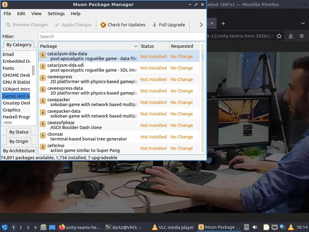Open a new Firefox tab with plus
The image size is (309, 232).
[223, 24]
